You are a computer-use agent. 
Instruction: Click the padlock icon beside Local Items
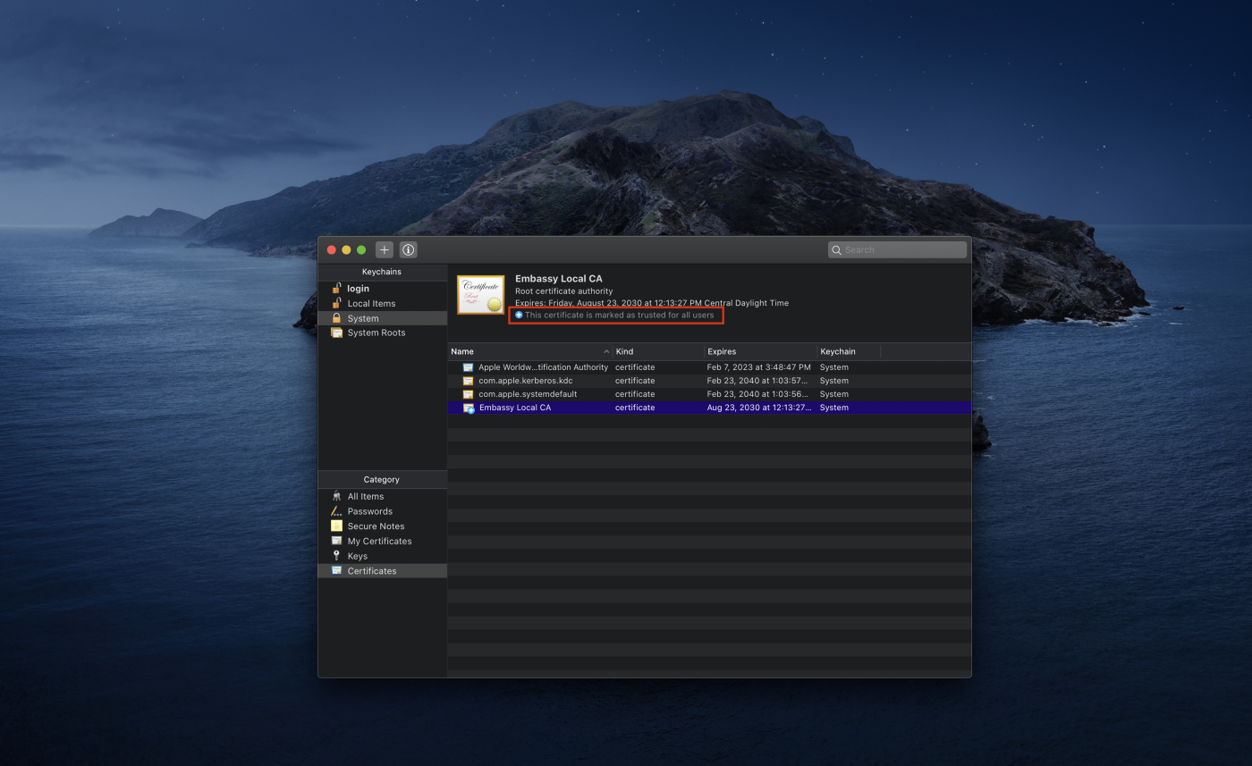tap(336, 303)
